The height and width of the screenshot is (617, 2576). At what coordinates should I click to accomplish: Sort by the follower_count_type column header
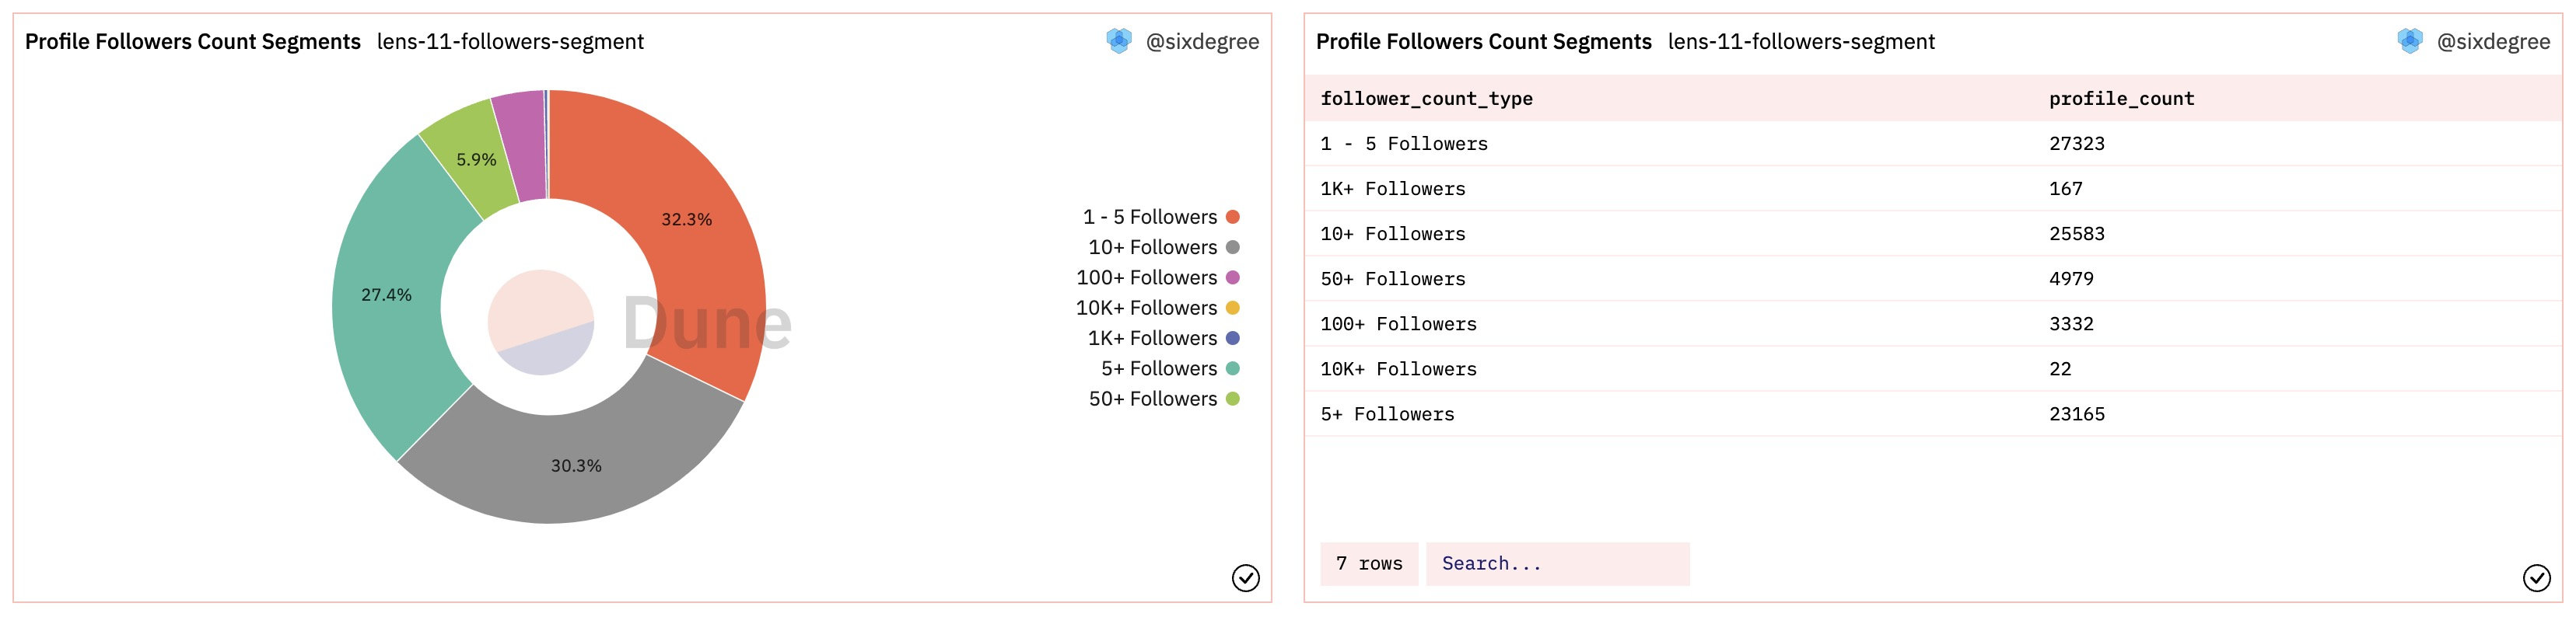(x=1426, y=99)
